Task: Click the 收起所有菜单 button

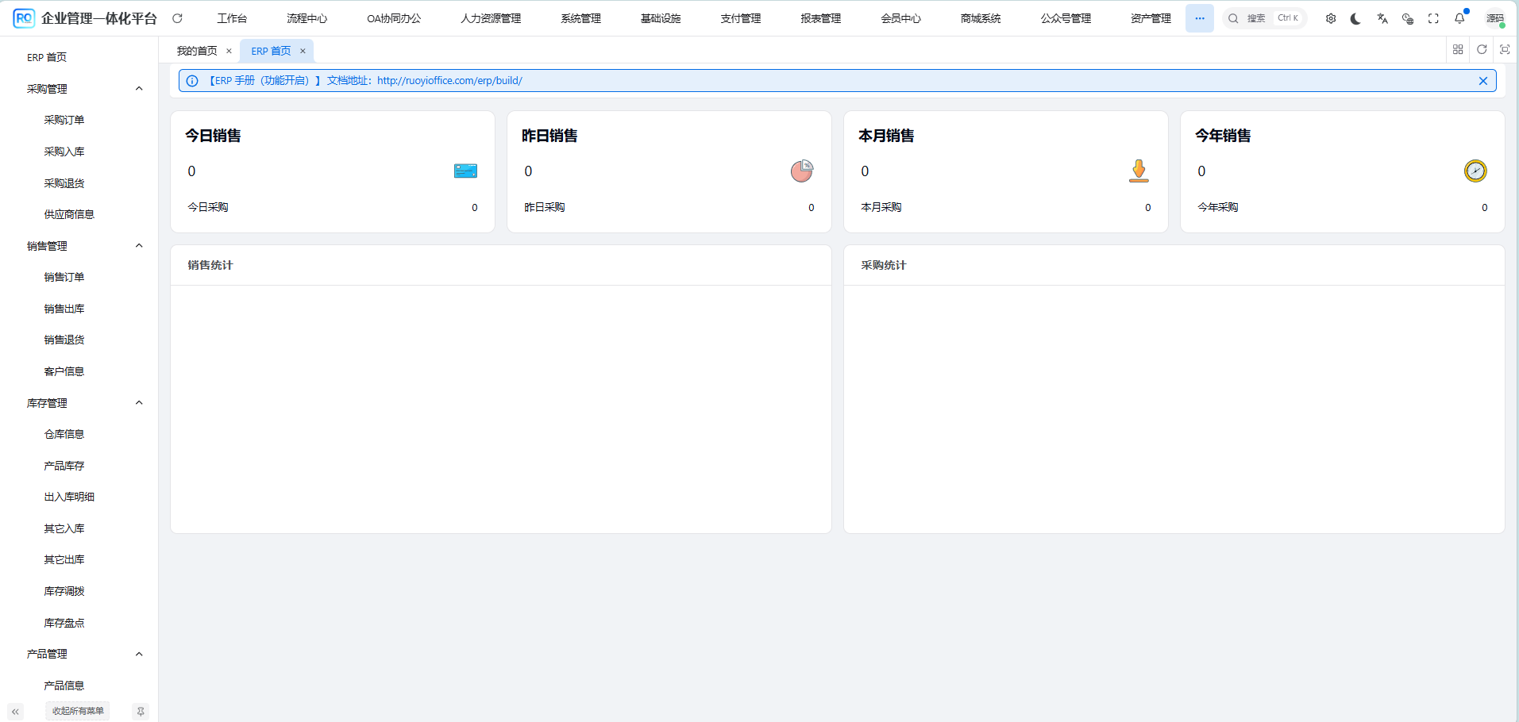Action: [77, 711]
